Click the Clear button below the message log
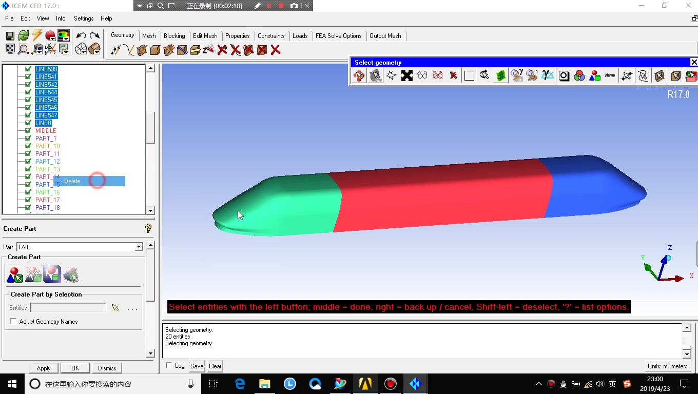The width and height of the screenshot is (698, 394). coord(215,366)
